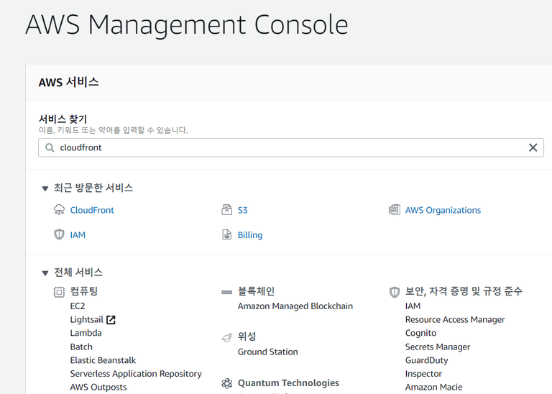Click the 컴퓨팅 category heading
The image size is (552, 394).
click(x=84, y=291)
